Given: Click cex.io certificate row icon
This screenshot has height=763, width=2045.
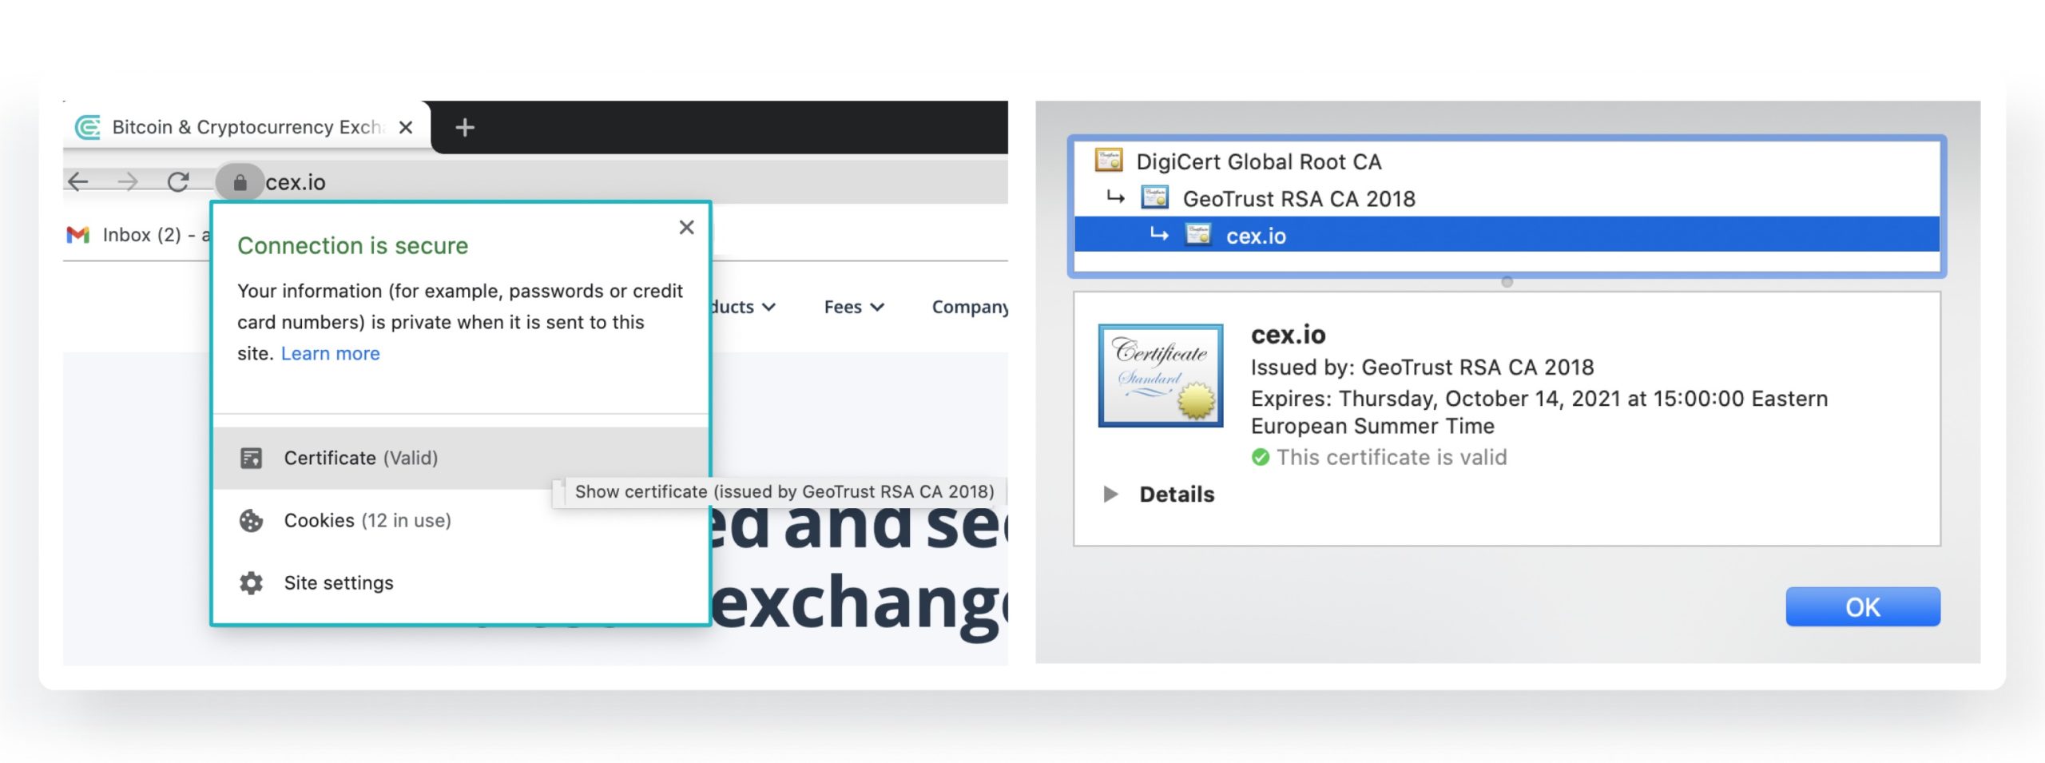Looking at the screenshot, I should coord(1197,235).
